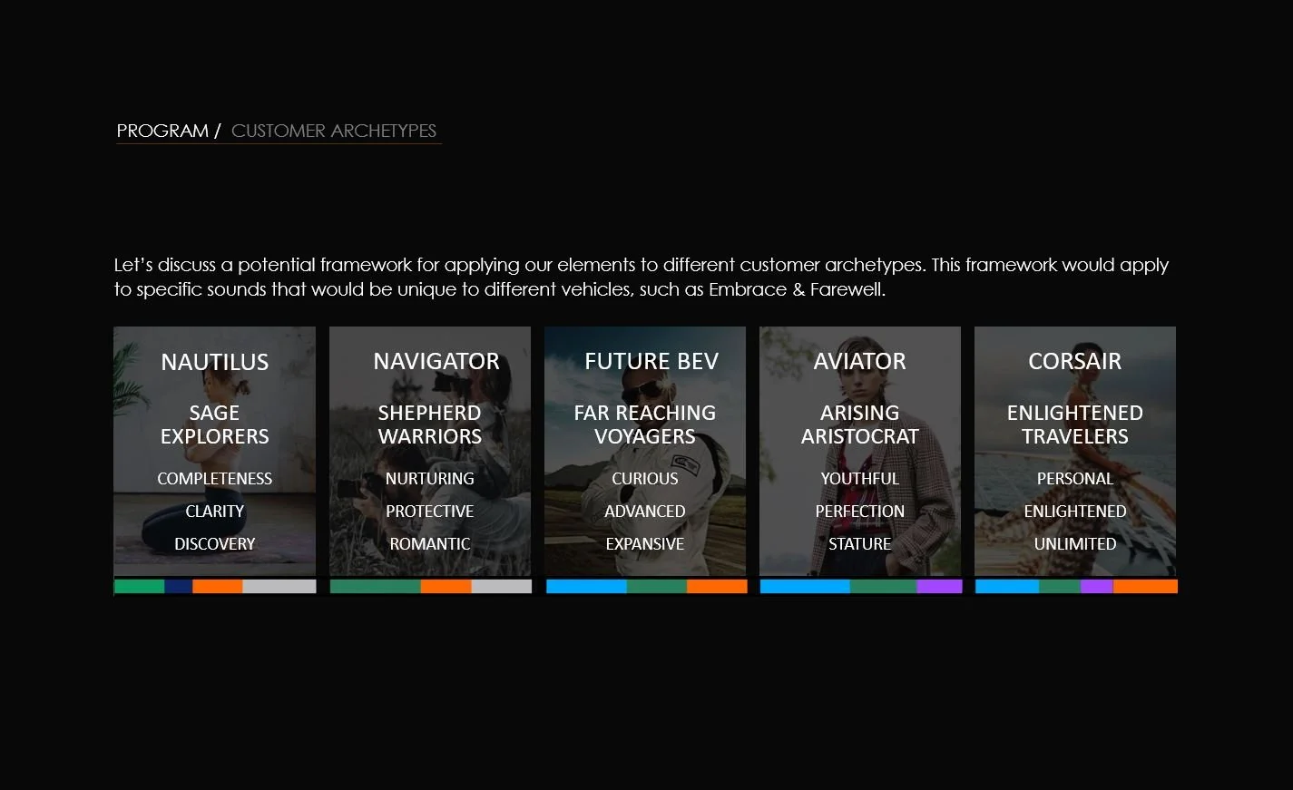The image size is (1293, 790).
Task: Click EXPANSIVE trait on Future BEV card
Action: 645,544
